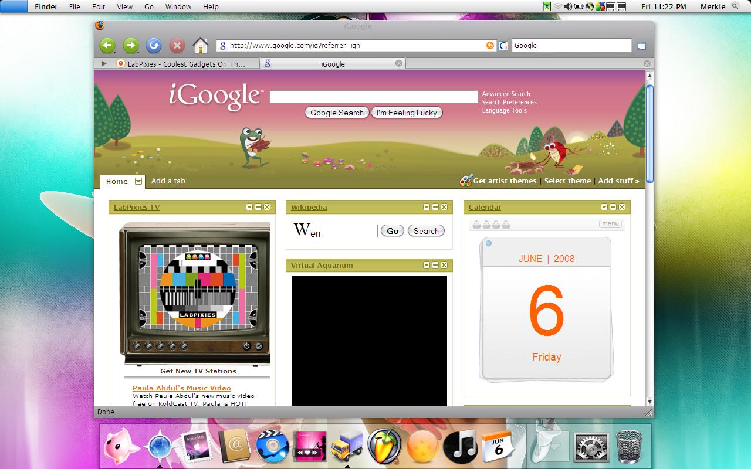
Task: Stop loading with the red X button
Action: point(177,45)
